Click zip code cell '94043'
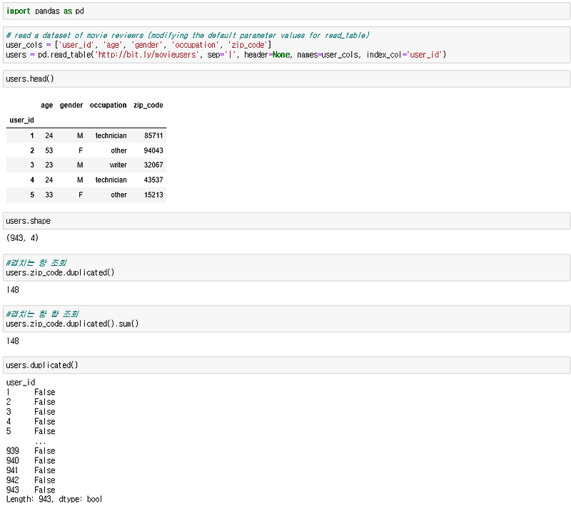This screenshot has height=506, width=571. [153, 150]
